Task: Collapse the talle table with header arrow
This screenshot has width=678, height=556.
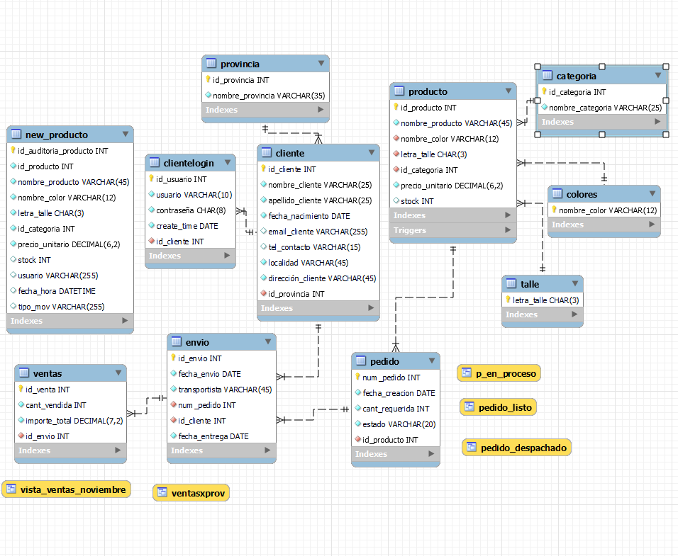Action: [574, 283]
